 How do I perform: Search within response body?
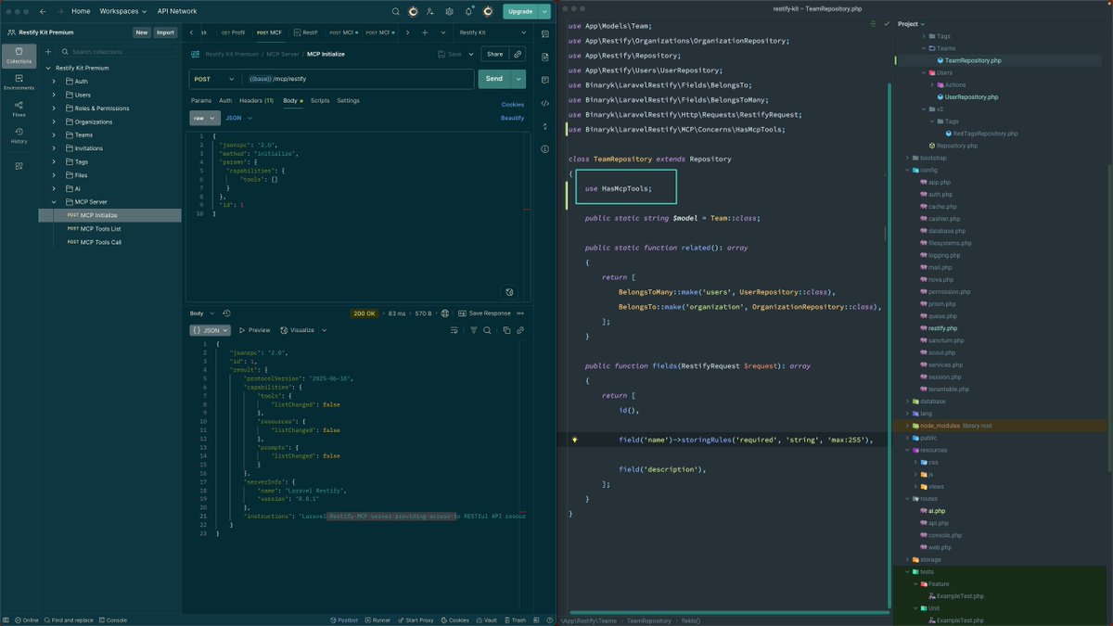point(486,330)
